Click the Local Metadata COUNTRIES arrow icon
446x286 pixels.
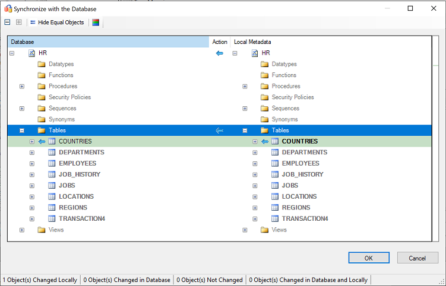[x=265, y=141]
